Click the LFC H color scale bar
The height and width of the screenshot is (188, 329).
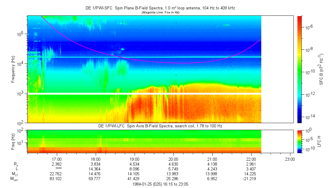(300, 141)
